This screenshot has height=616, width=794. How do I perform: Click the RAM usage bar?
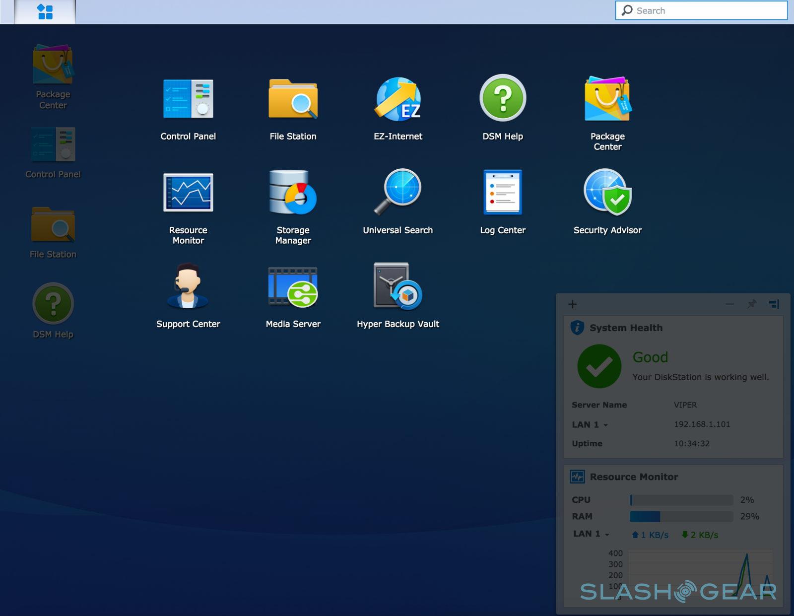coord(681,517)
